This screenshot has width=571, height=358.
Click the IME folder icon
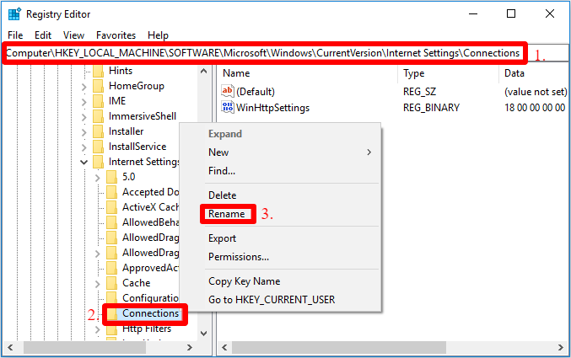[x=99, y=101]
